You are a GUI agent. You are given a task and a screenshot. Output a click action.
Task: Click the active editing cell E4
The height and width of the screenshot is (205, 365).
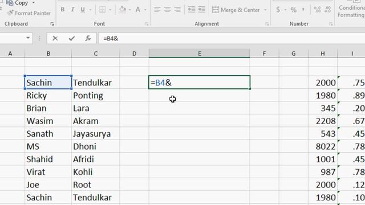click(200, 82)
